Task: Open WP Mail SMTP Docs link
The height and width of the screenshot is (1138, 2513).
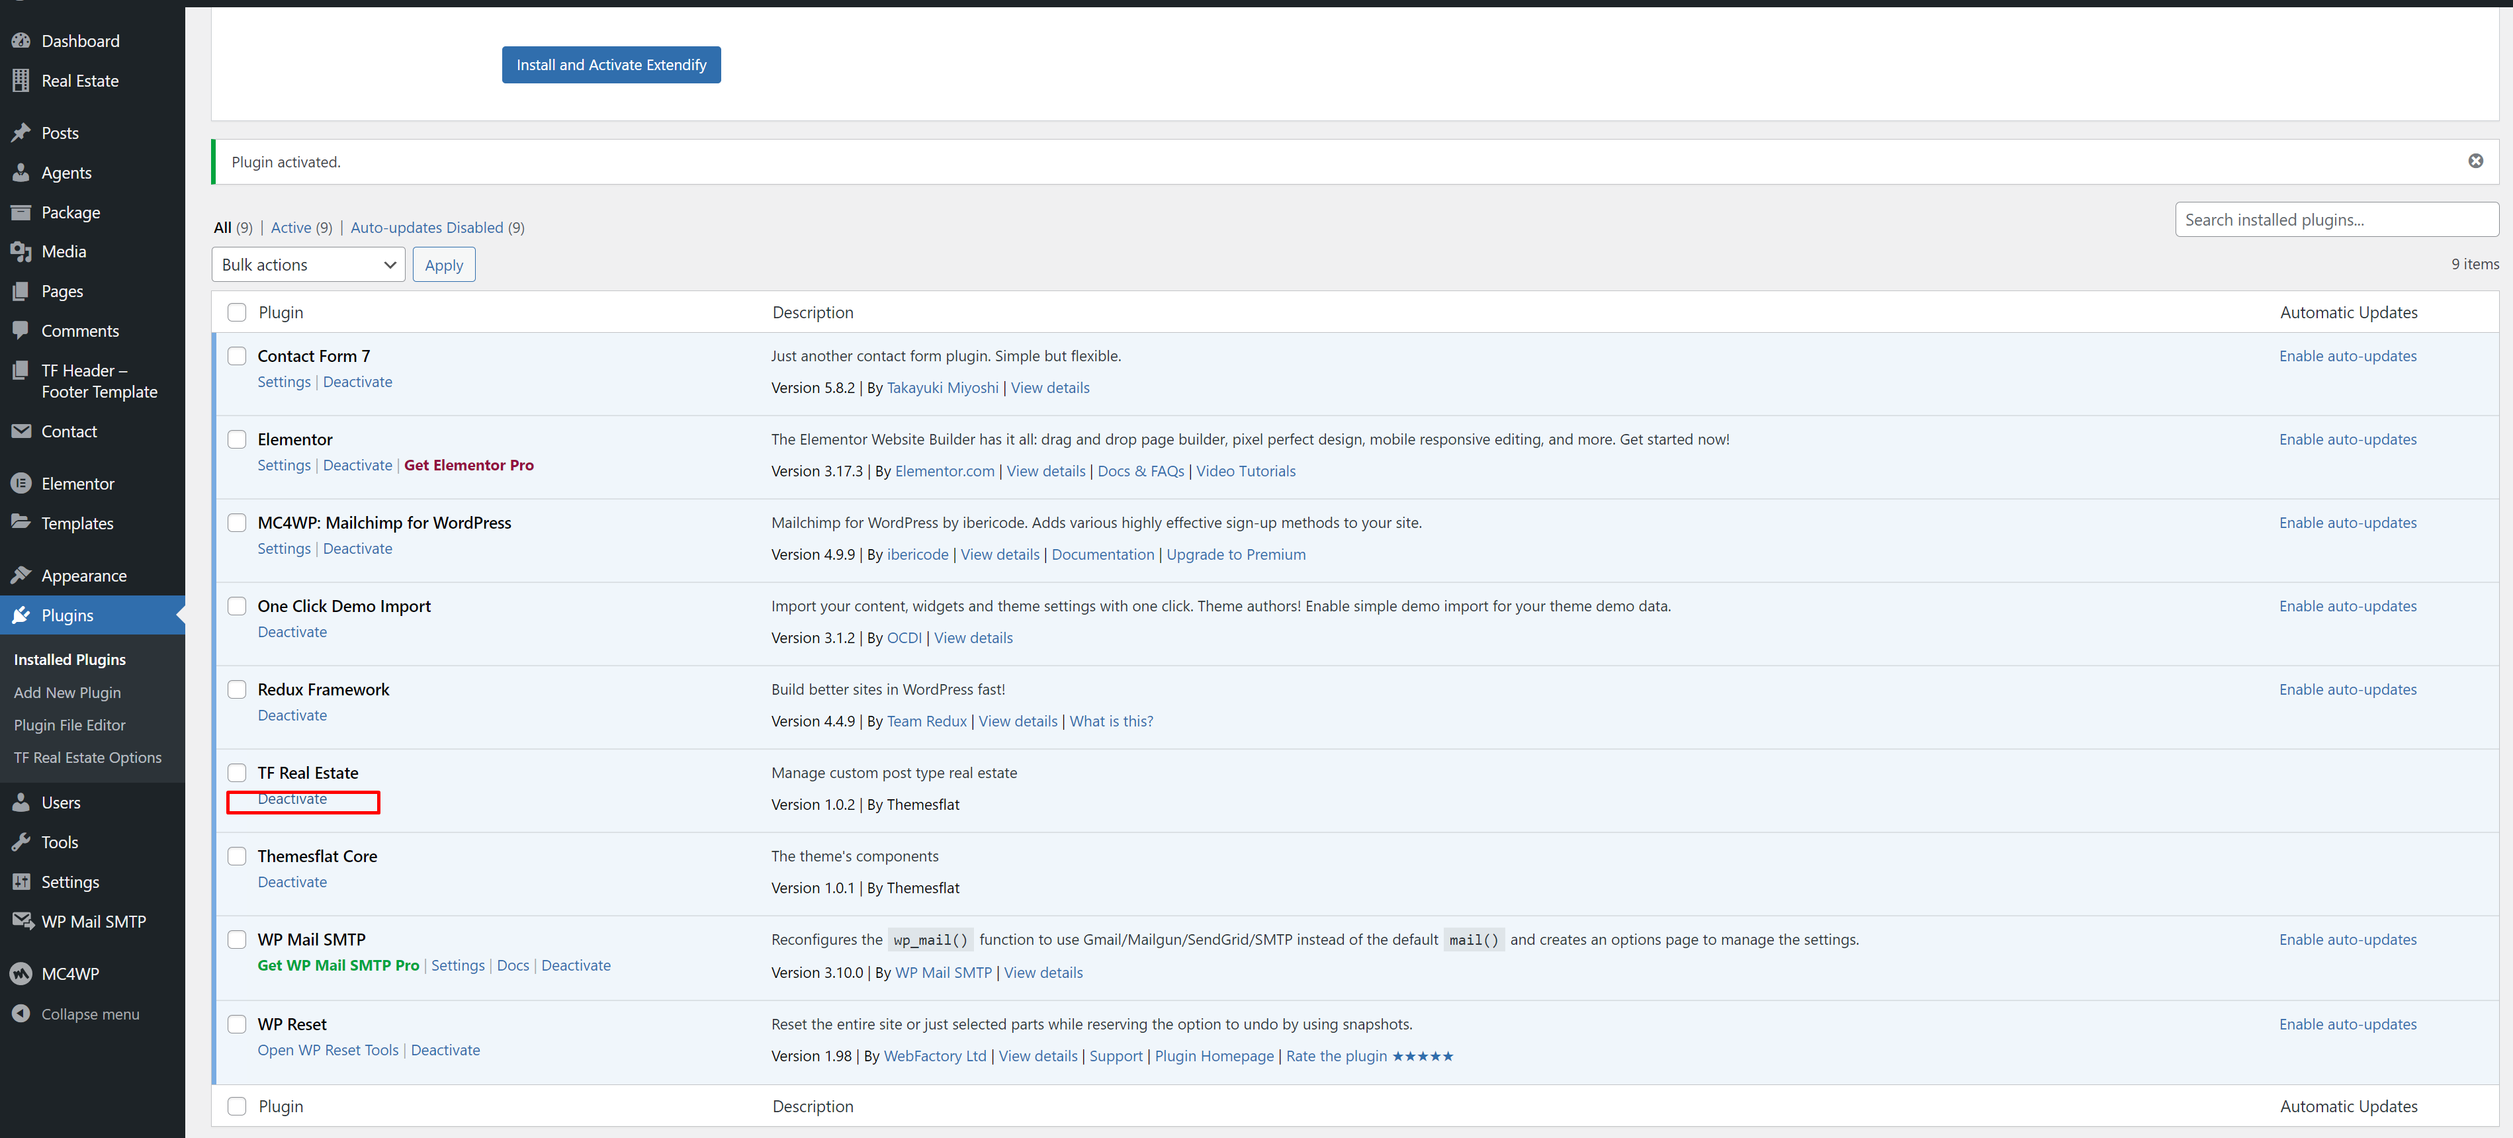Action: click(513, 965)
